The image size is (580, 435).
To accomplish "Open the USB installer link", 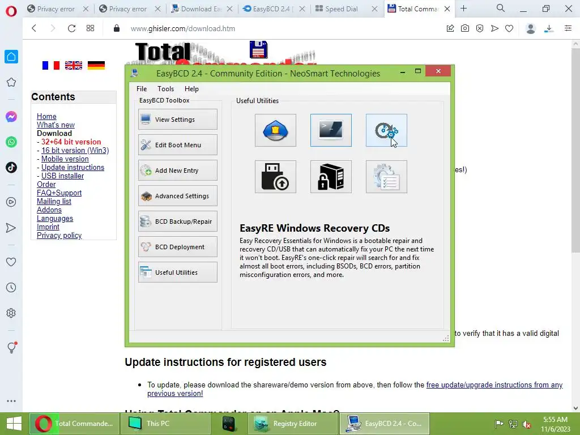I will coord(62,176).
